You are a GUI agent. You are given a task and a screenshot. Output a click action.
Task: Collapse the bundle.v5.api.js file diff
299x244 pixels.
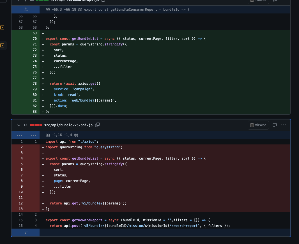pyautogui.click(x=19, y=125)
